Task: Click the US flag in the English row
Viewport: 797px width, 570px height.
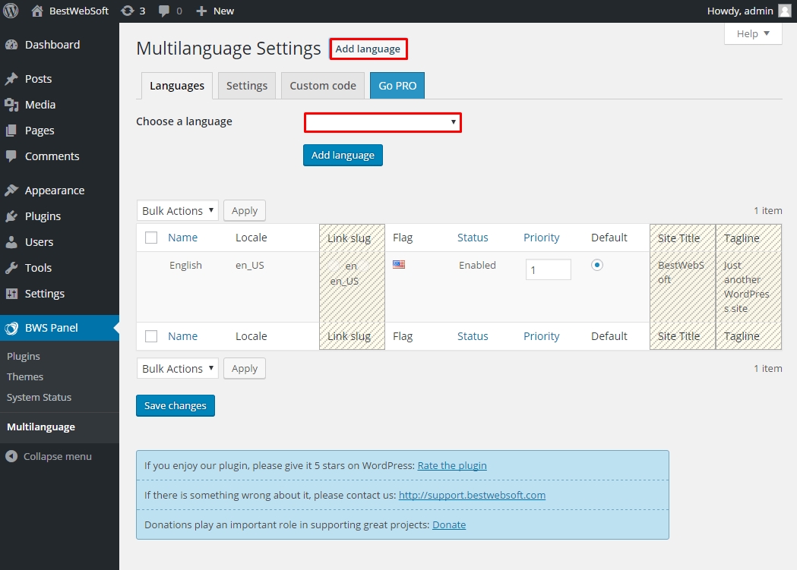Action: coord(399,264)
